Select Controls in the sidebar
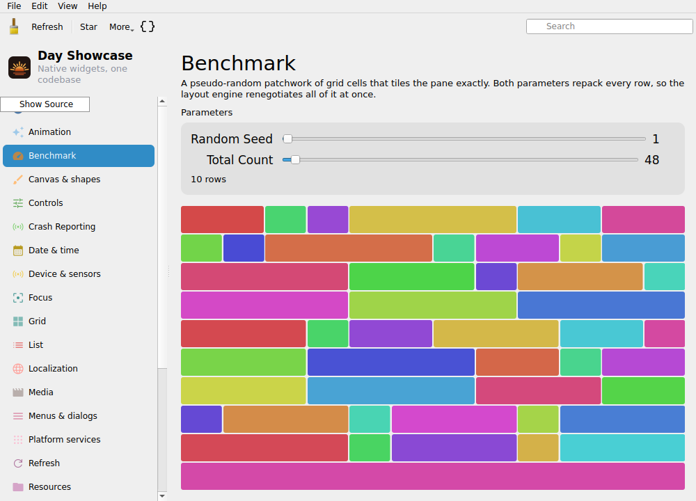696x501 pixels. click(x=79, y=202)
